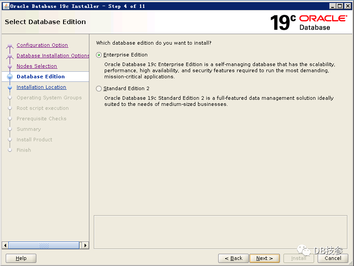Click the Database Edition step bullet icon
The image size is (354, 266).
coord(10,77)
